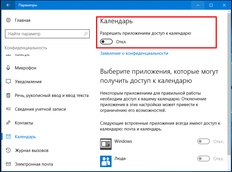Select the Контакты people icon
Screen dimensions: 232x172
click(x=8, y=123)
